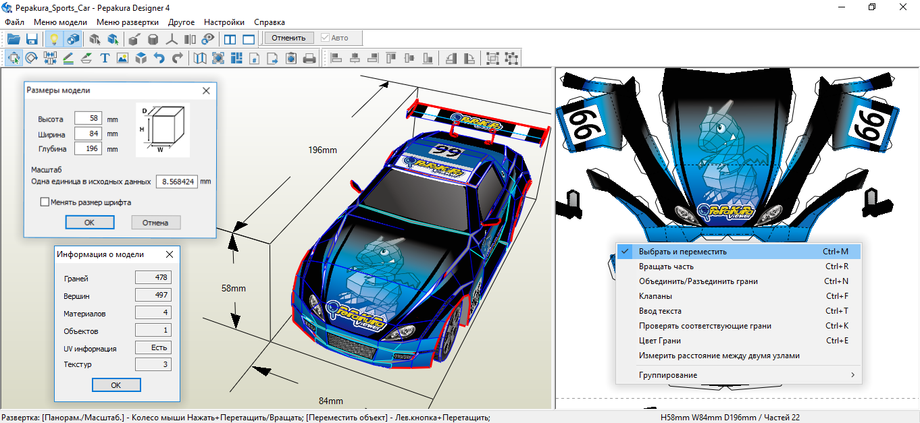
Task: Open the Меню развертки menu
Action: 128,22
